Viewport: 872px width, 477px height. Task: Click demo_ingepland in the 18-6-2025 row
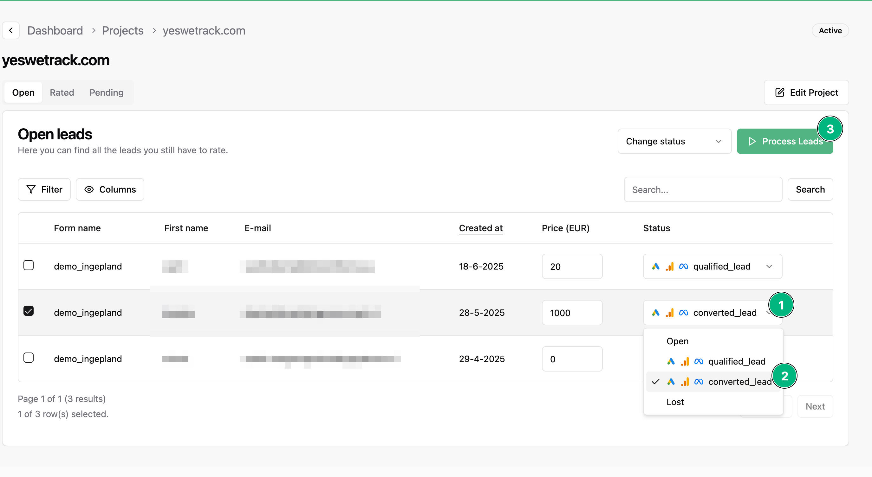(88, 266)
